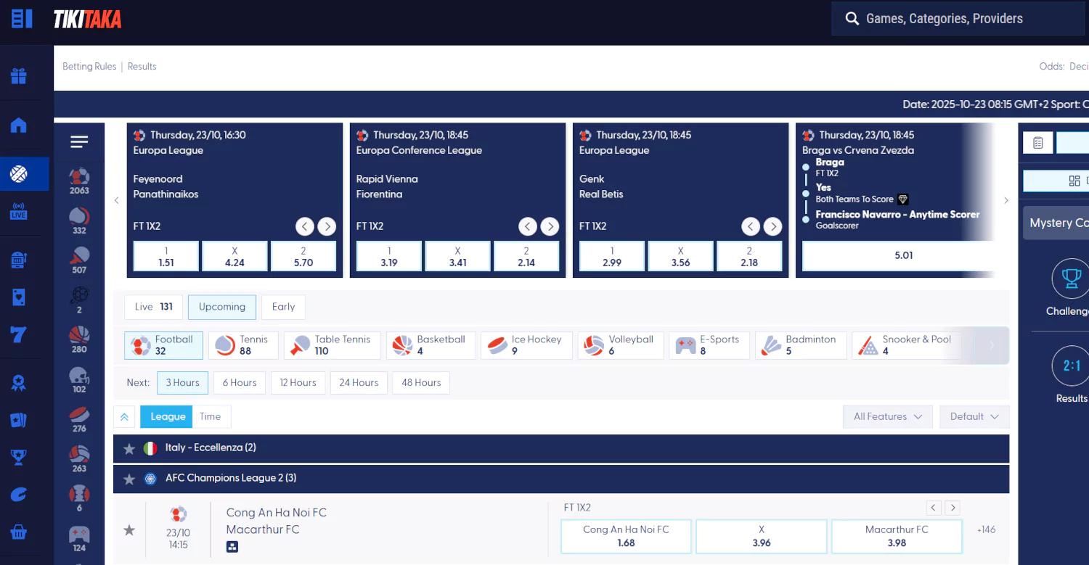Open the 2:1 Results icon
Image resolution: width=1089 pixels, height=565 pixels.
click(x=1072, y=366)
